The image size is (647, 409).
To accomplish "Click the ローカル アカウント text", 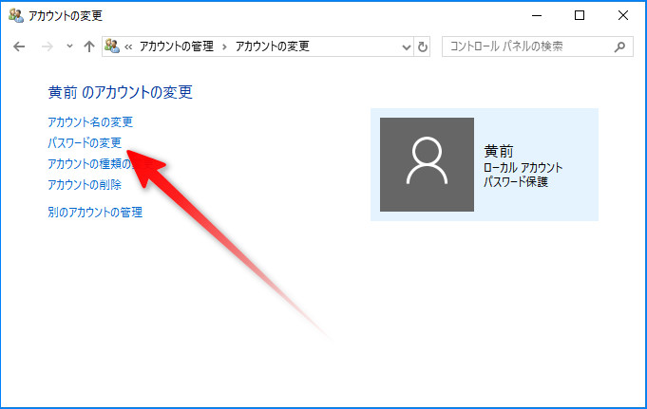I will 523,167.
